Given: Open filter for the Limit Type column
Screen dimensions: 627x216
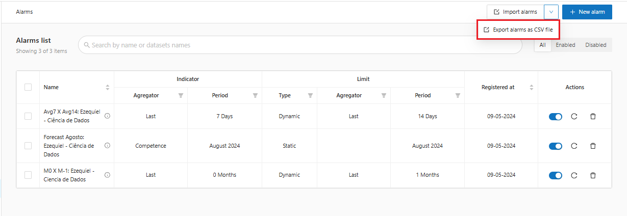Looking at the screenshot, I should [x=310, y=95].
